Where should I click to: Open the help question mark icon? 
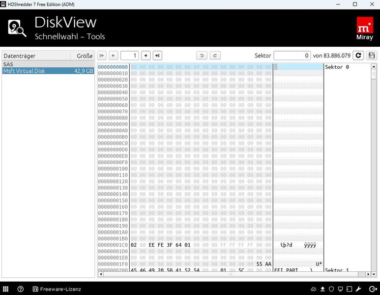21,289
